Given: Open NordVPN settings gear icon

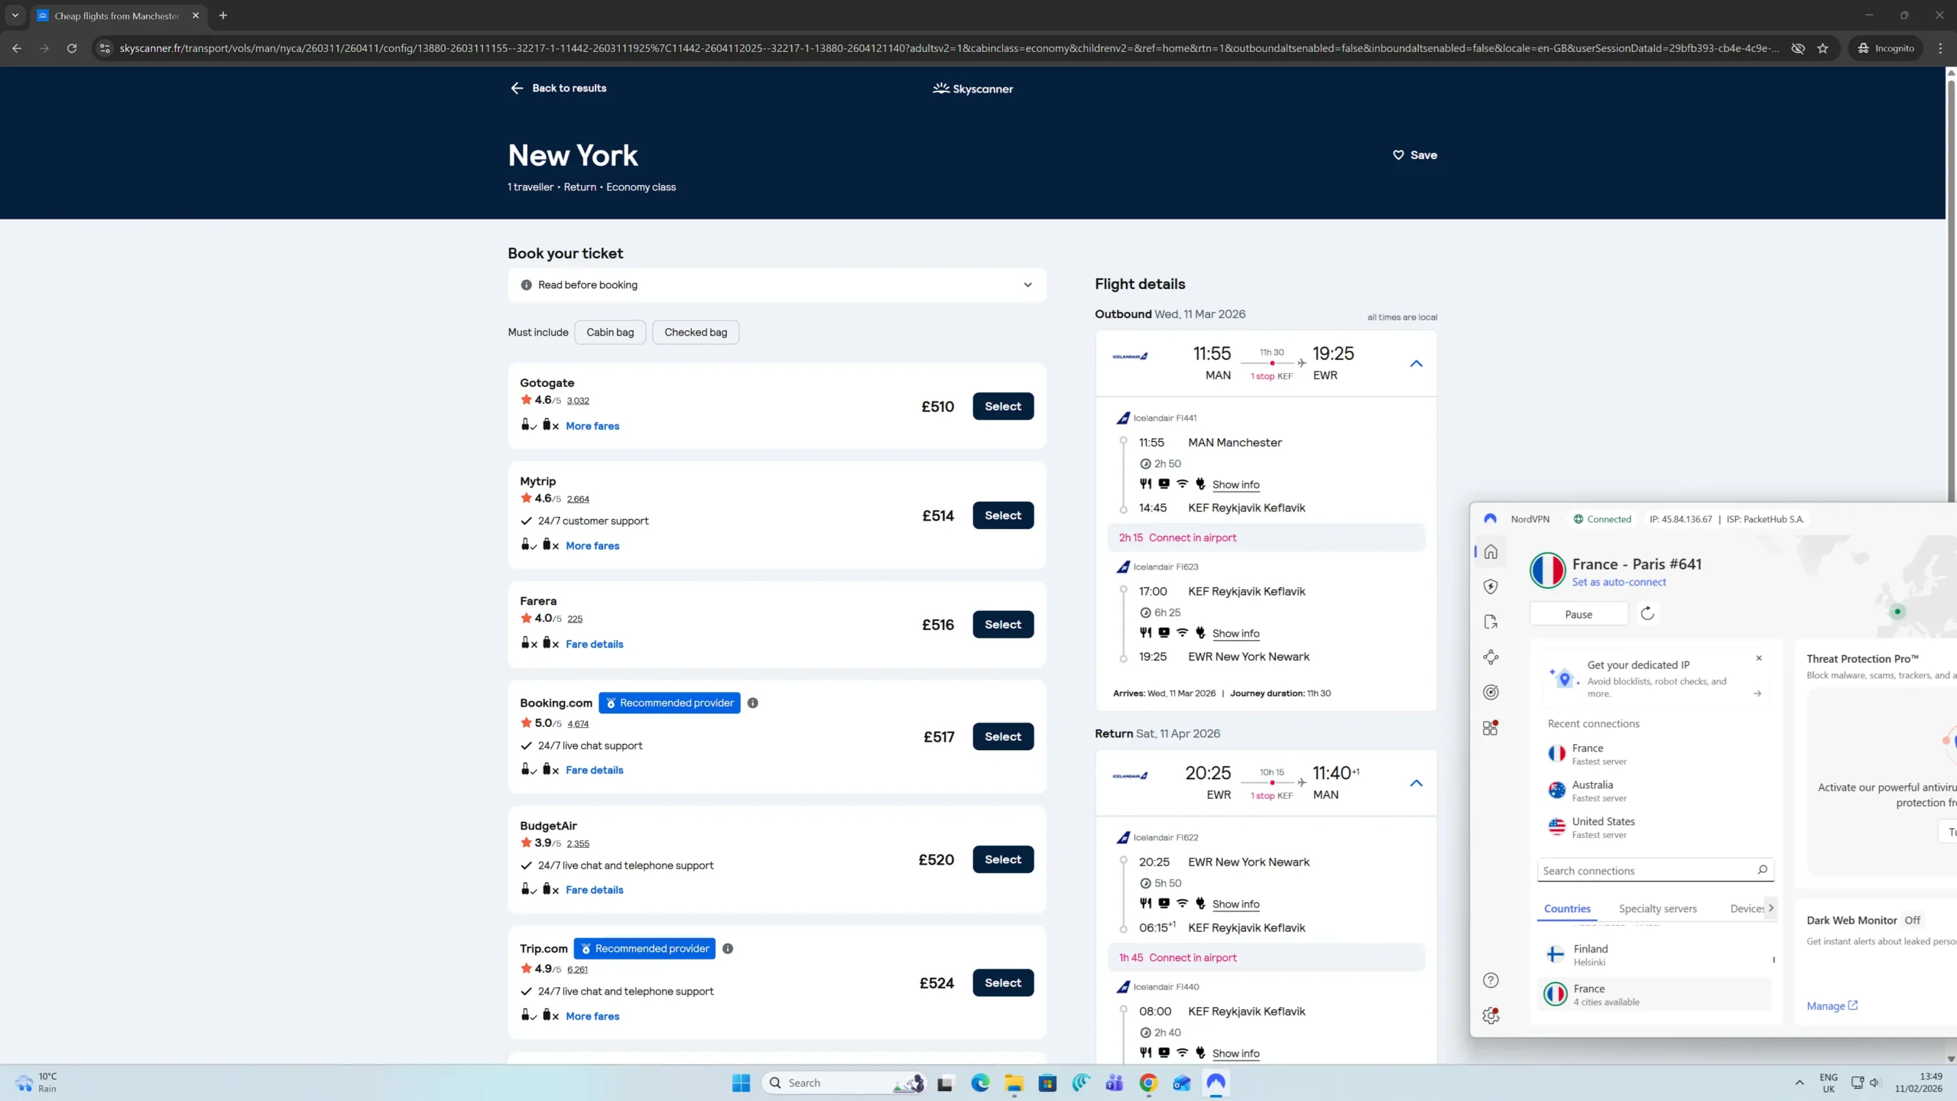Looking at the screenshot, I should 1490,1015.
